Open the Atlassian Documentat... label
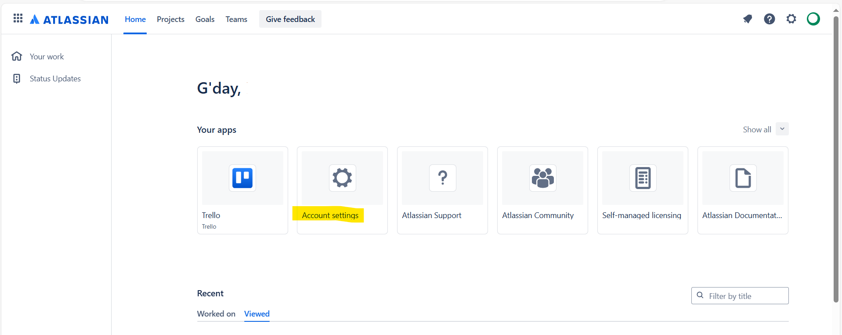The width and height of the screenshot is (842, 335). (742, 215)
